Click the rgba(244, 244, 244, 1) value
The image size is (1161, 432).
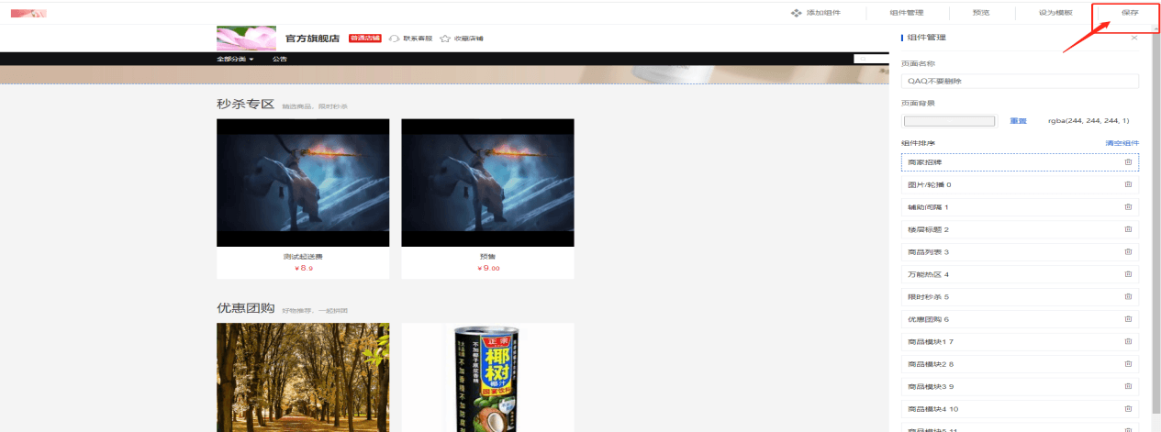pyautogui.click(x=1088, y=121)
